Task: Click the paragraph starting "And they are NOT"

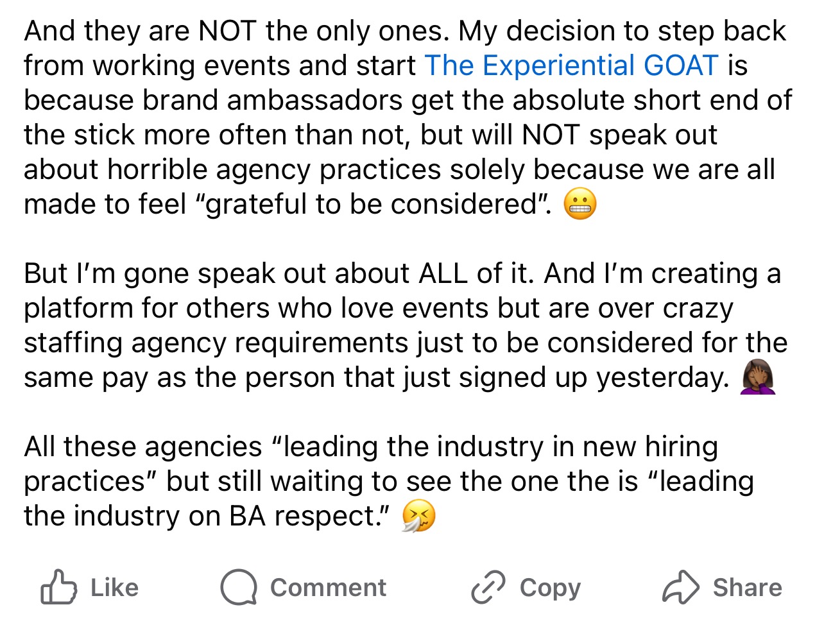Action: click(404, 117)
